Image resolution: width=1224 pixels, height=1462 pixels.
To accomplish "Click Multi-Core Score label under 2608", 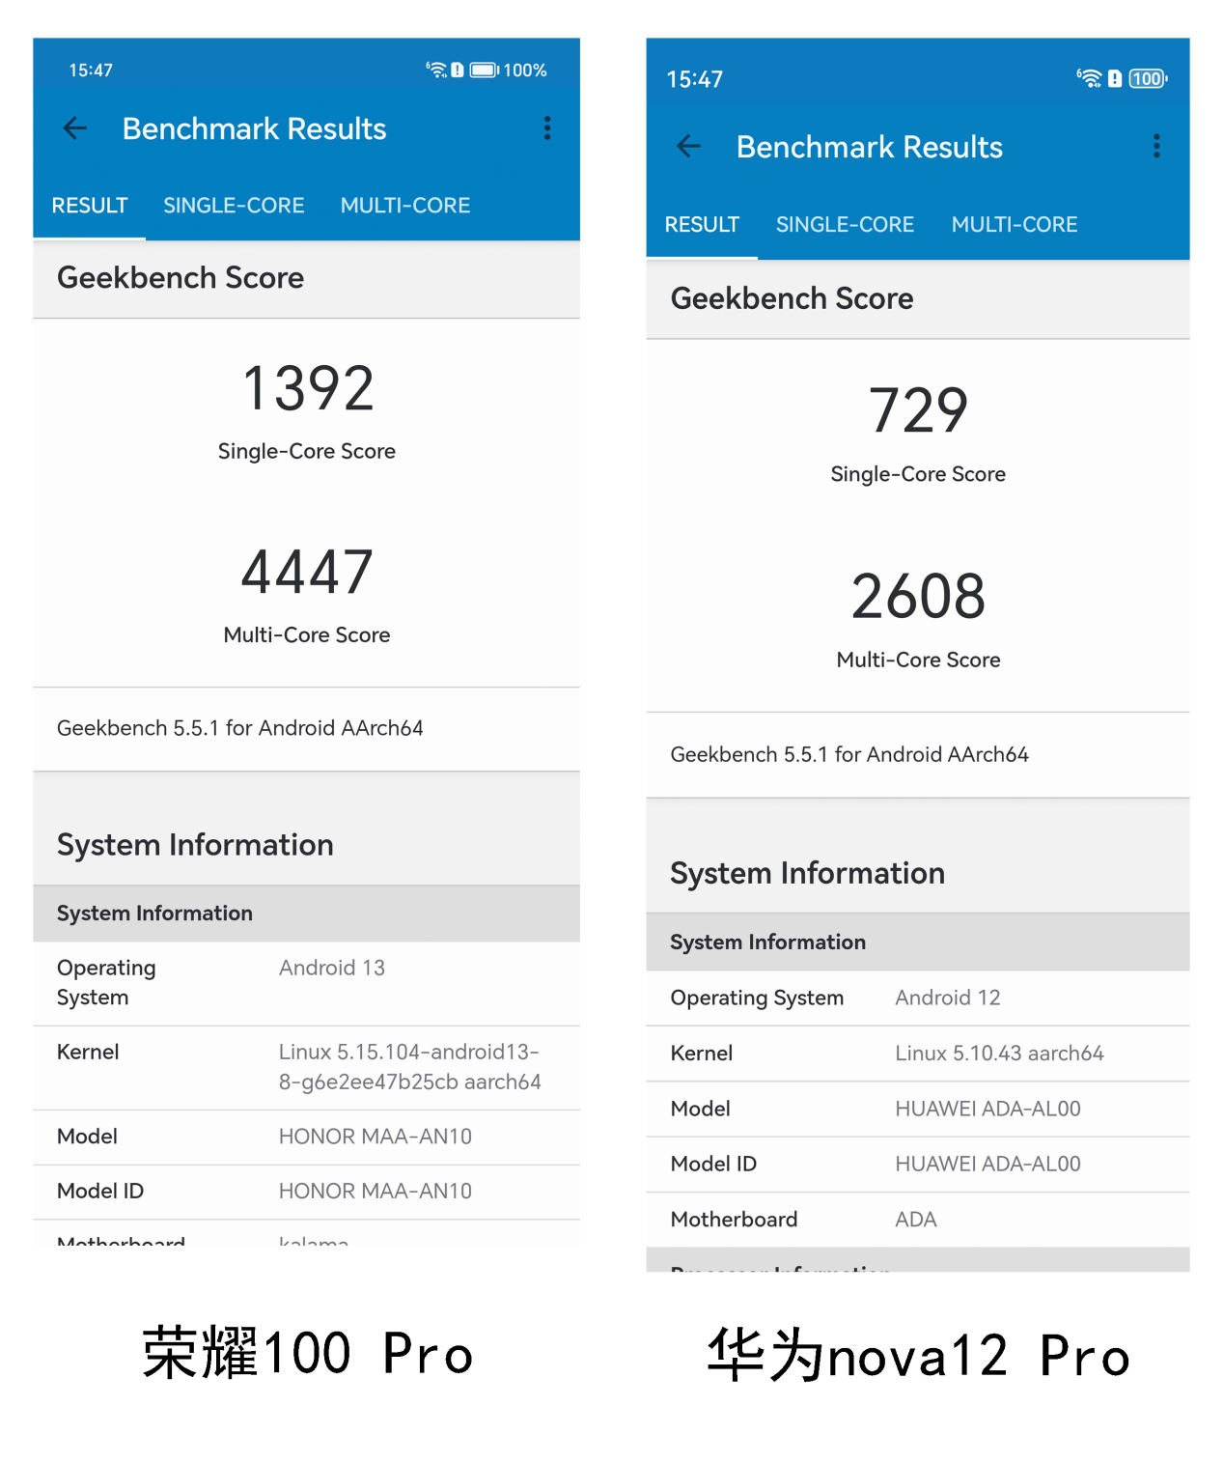I will click(x=918, y=660).
